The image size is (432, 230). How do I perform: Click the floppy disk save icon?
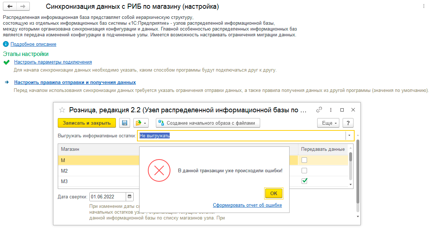pyautogui.click(x=125, y=123)
